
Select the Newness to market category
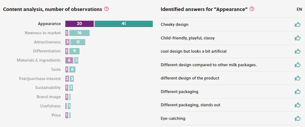point(43,33)
